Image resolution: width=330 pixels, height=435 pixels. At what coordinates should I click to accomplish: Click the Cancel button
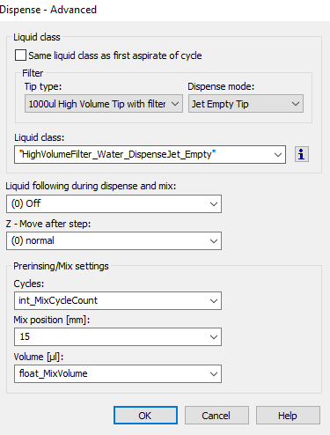pos(216,416)
